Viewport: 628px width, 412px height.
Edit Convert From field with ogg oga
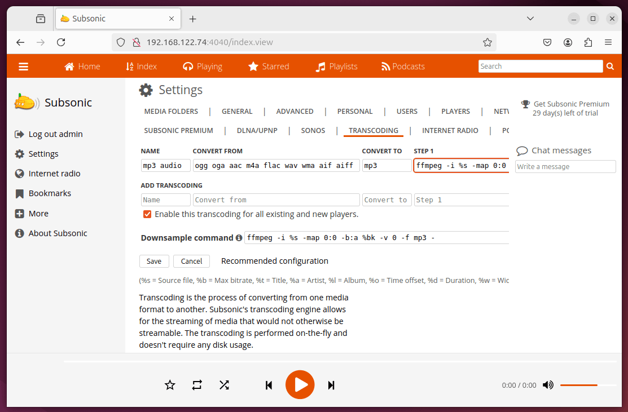tap(276, 166)
